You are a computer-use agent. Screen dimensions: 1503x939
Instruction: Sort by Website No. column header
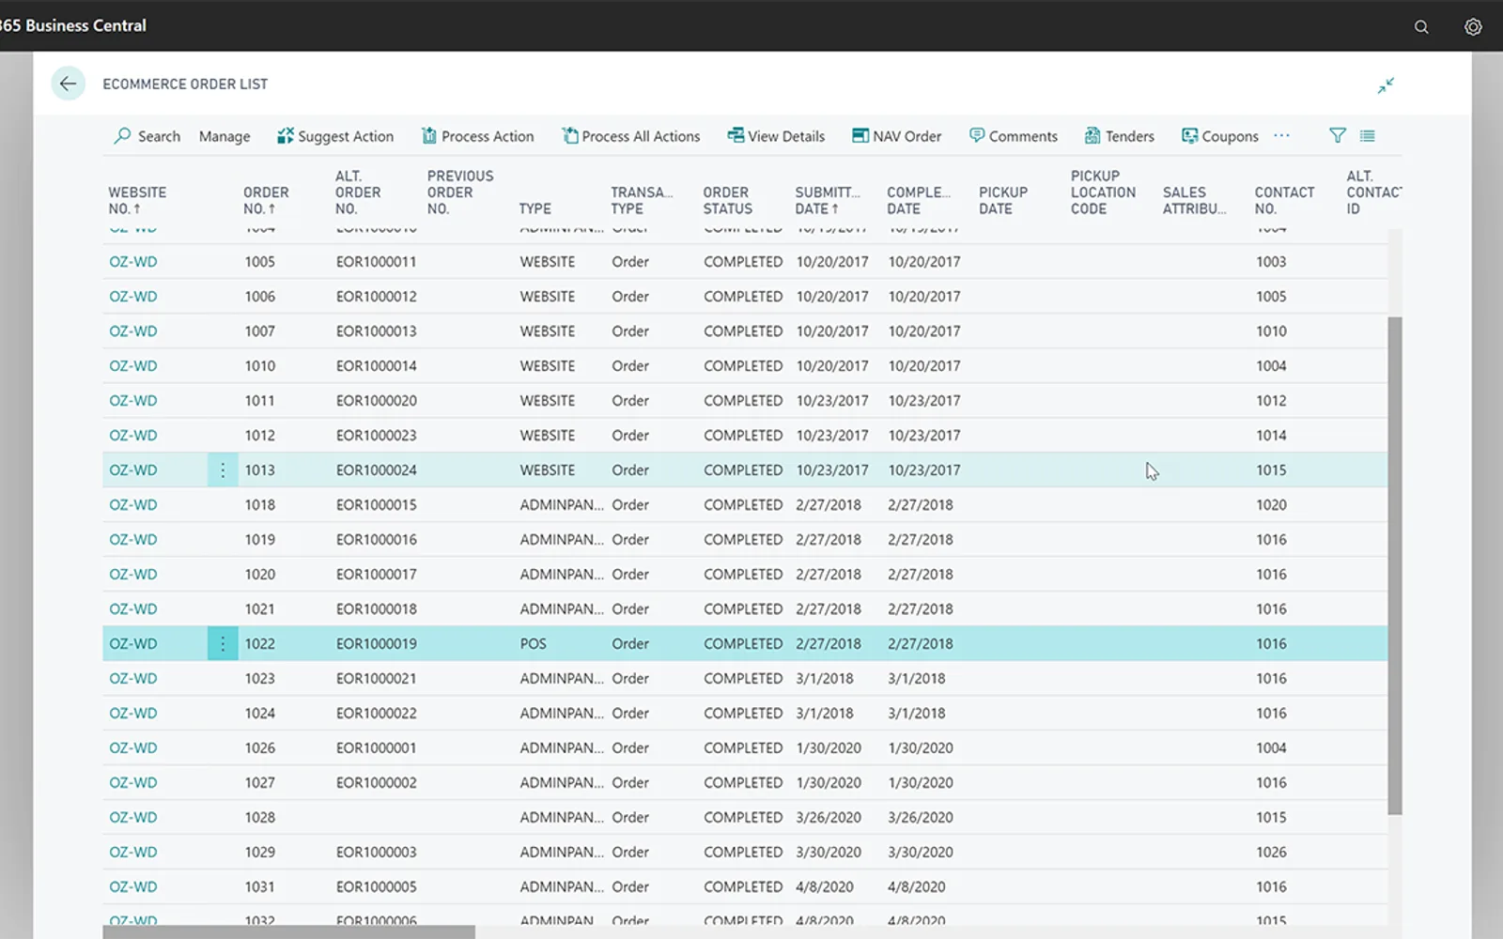coord(137,200)
